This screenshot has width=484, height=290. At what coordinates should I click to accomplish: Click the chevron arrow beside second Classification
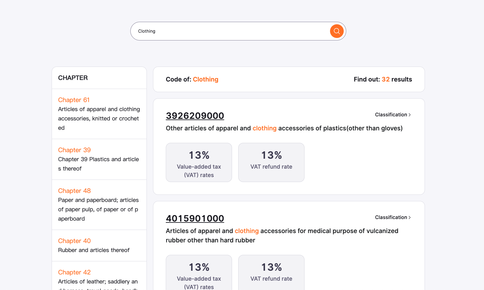(x=410, y=217)
